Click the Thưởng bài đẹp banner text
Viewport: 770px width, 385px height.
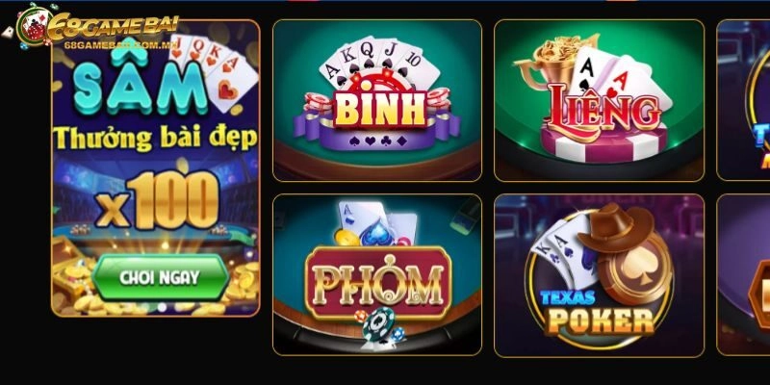point(155,139)
